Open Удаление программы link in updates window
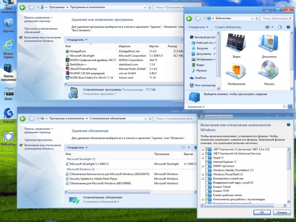296x222 pixels. [x=38, y=140]
